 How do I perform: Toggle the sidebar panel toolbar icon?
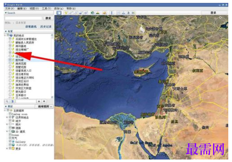pos(59,13)
